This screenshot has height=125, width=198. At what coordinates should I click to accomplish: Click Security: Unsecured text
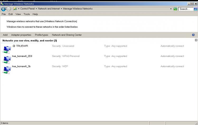click(63, 46)
